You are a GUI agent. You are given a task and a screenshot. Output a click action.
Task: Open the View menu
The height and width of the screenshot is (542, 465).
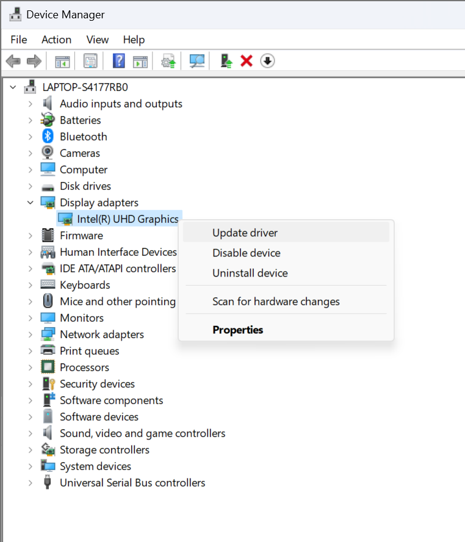click(98, 40)
